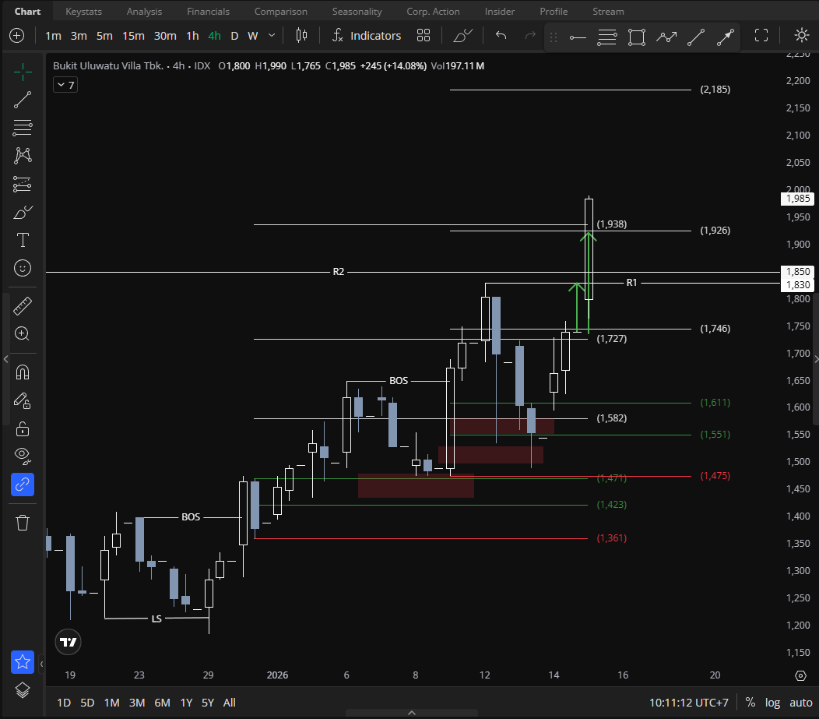Select the Text annotation tool

(23, 239)
